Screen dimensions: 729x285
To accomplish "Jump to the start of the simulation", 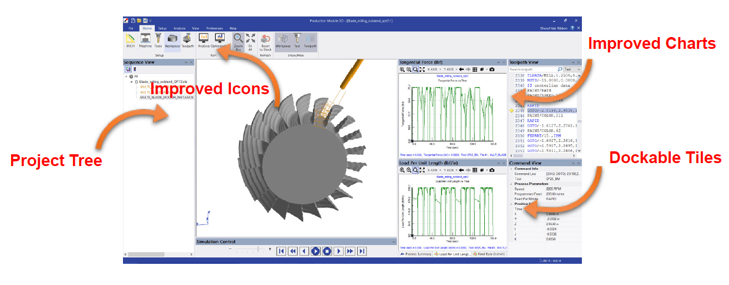I will pyautogui.click(x=281, y=251).
